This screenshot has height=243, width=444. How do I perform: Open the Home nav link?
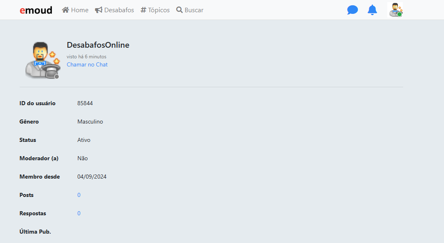coord(75,10)
